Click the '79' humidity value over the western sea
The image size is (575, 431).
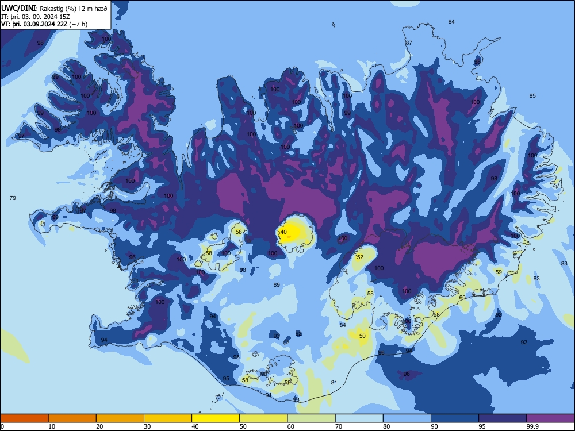click(13, 198)
